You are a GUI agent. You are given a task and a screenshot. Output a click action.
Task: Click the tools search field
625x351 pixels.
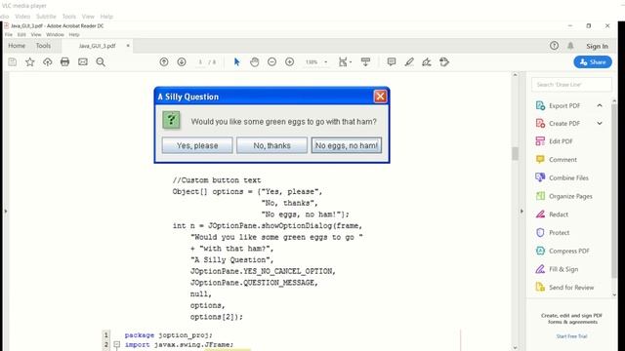click(571, 85)
